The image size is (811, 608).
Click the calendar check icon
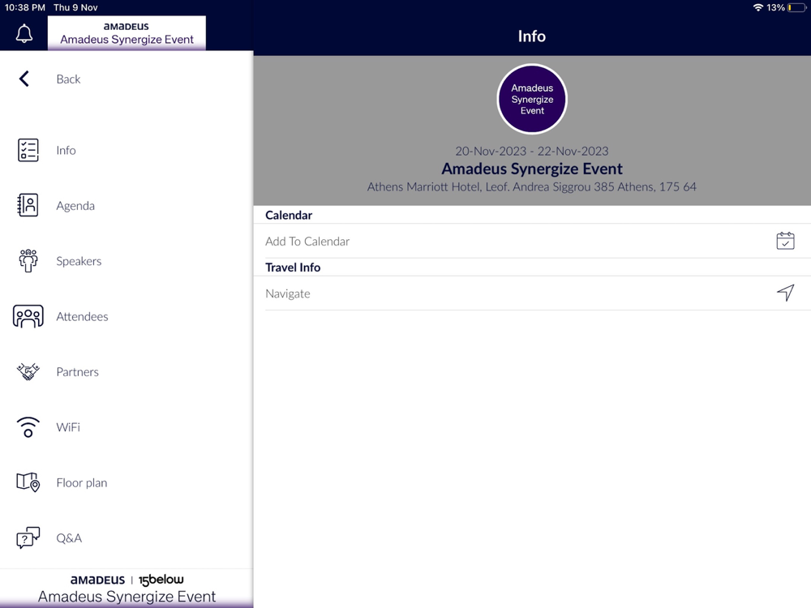click(785, 241)
